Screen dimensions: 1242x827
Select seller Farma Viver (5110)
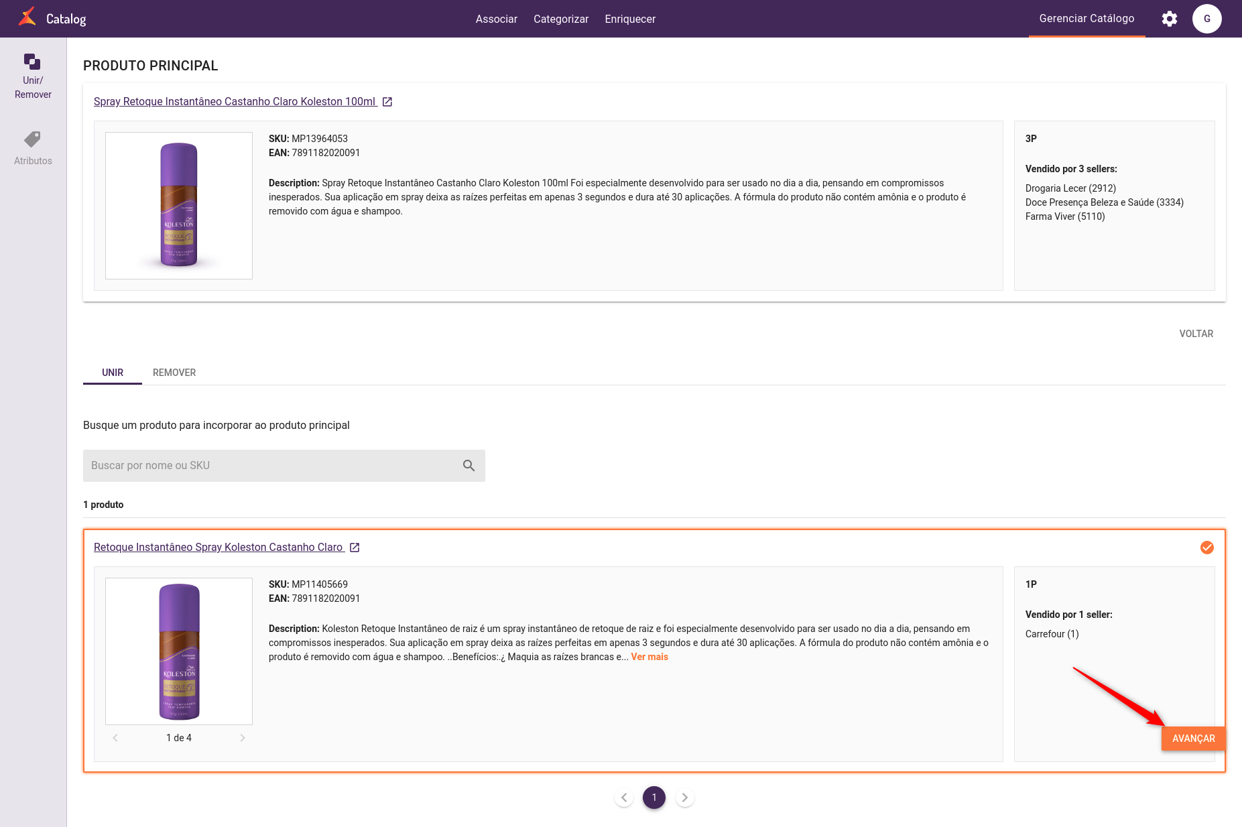pos(1065,216)
